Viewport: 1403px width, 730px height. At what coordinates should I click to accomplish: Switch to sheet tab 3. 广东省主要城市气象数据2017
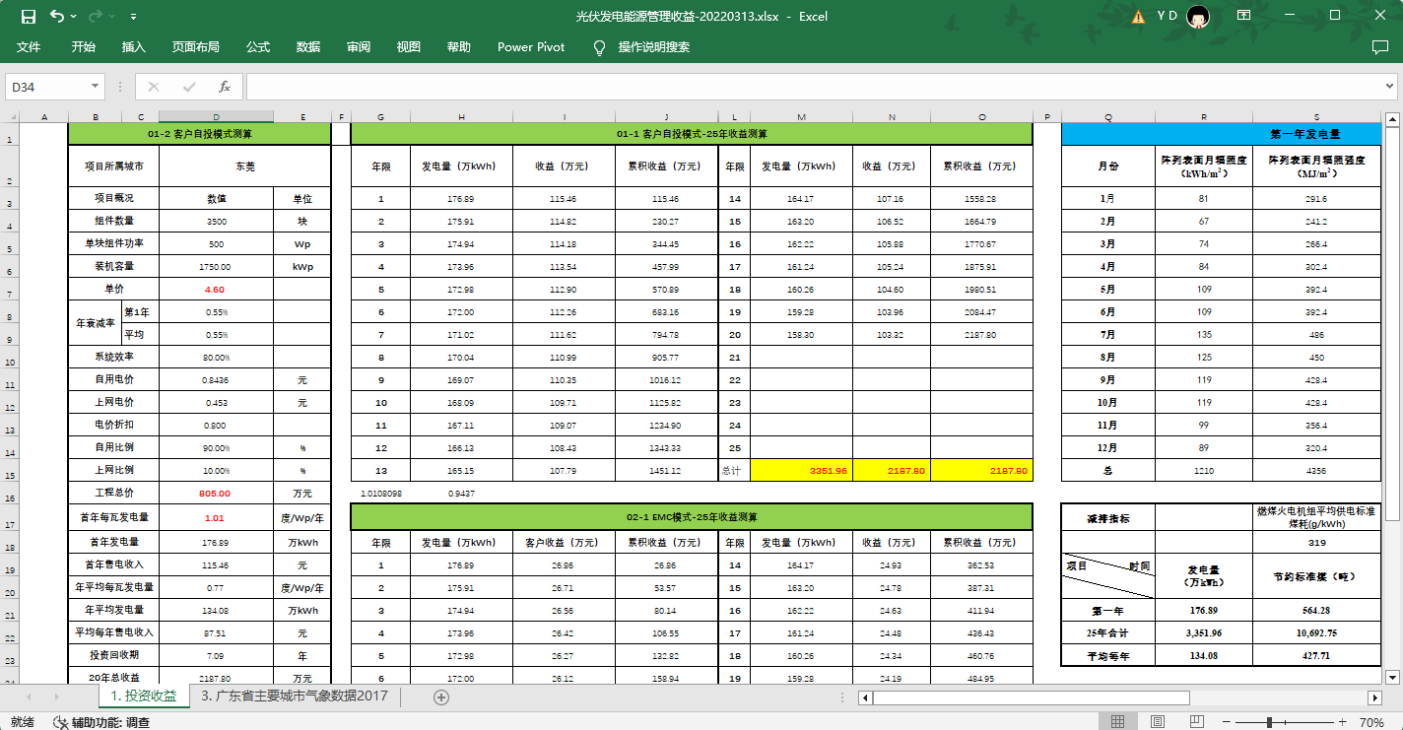click(295, 696)
